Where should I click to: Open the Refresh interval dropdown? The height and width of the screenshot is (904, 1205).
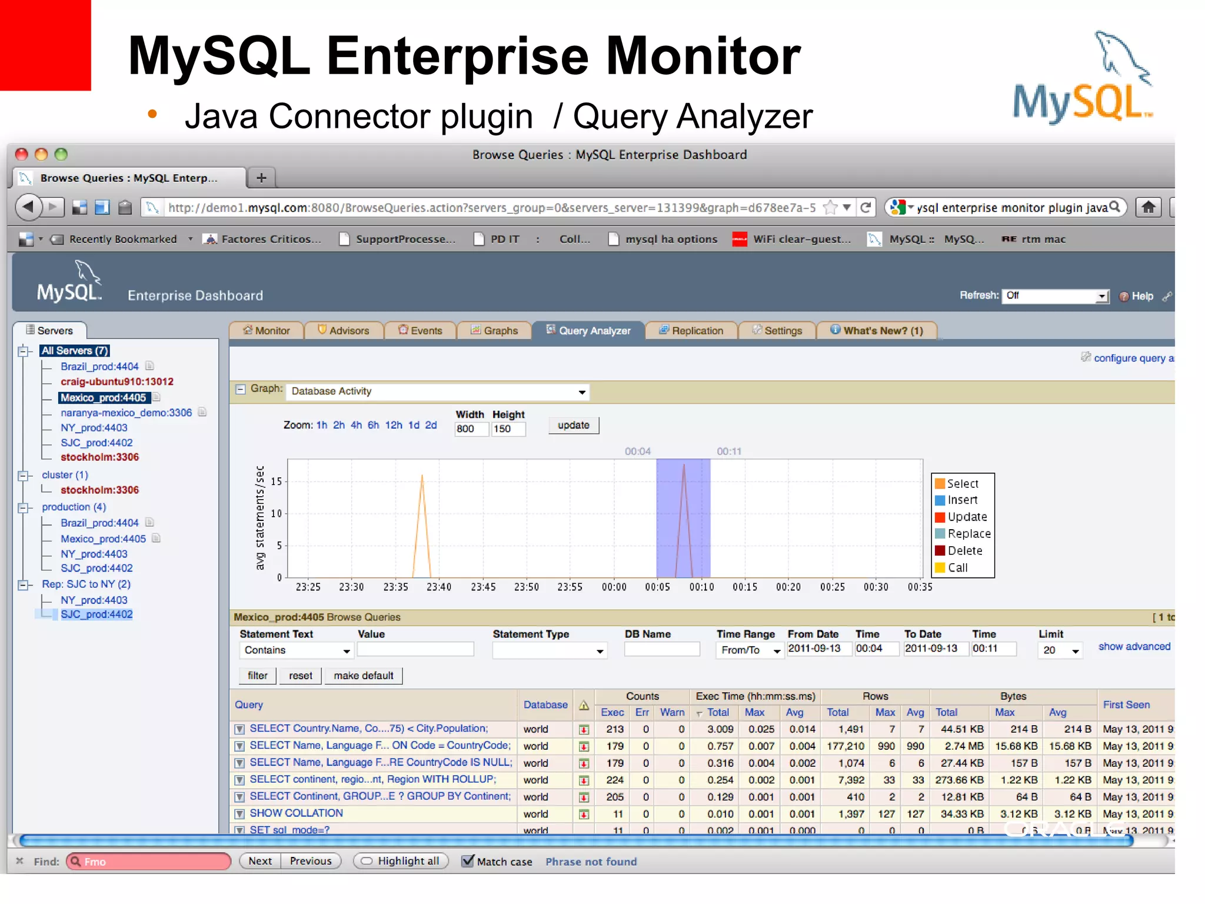click(1056, 295)
